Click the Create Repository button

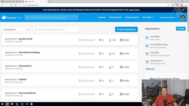(x=126, y=29)
